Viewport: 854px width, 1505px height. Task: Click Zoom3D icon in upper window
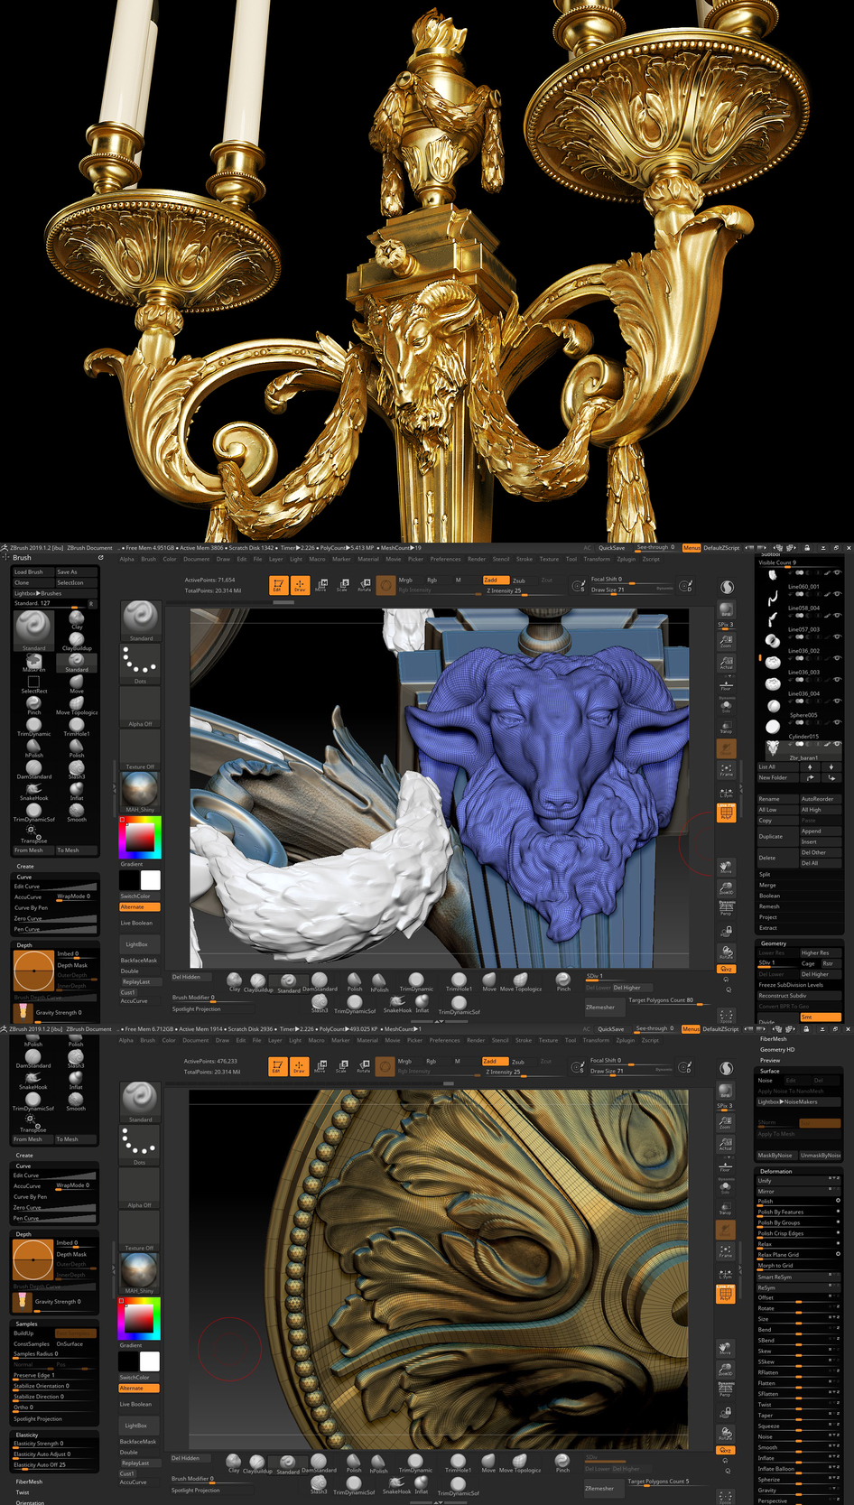tap(726, 887)
